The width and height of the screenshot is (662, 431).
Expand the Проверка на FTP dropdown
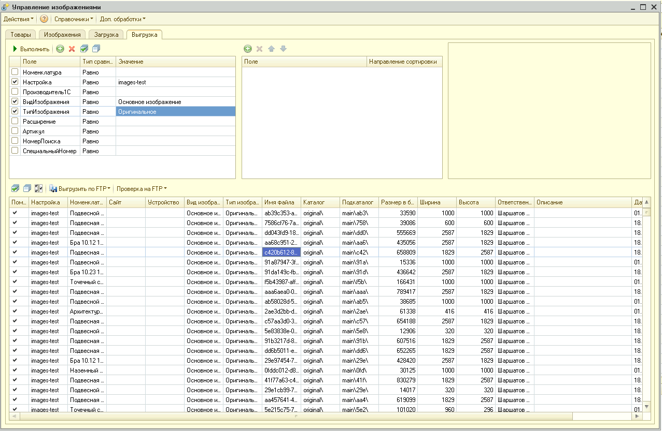(x=142, y=189)
